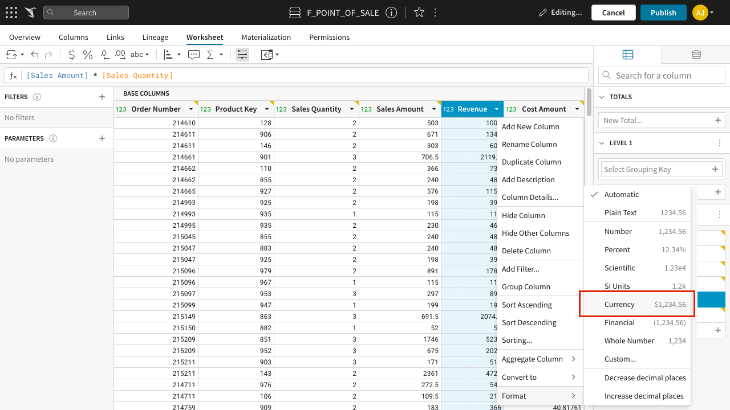Toggle the control sliders toolbar button

pyautogui.click(x=242, y=55)
